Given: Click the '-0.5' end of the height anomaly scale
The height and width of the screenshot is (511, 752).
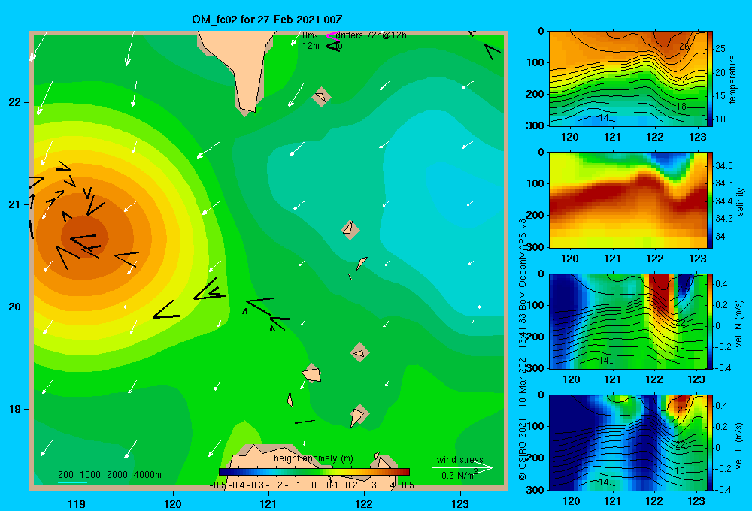Looking at the screenshot, I should pos(218,485).
